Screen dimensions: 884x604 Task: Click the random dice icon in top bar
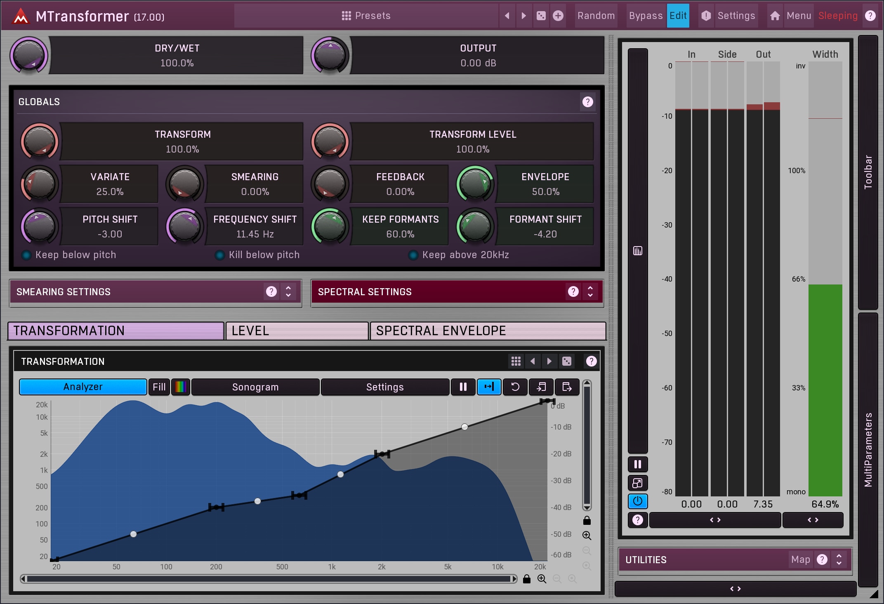pos(541,16)
